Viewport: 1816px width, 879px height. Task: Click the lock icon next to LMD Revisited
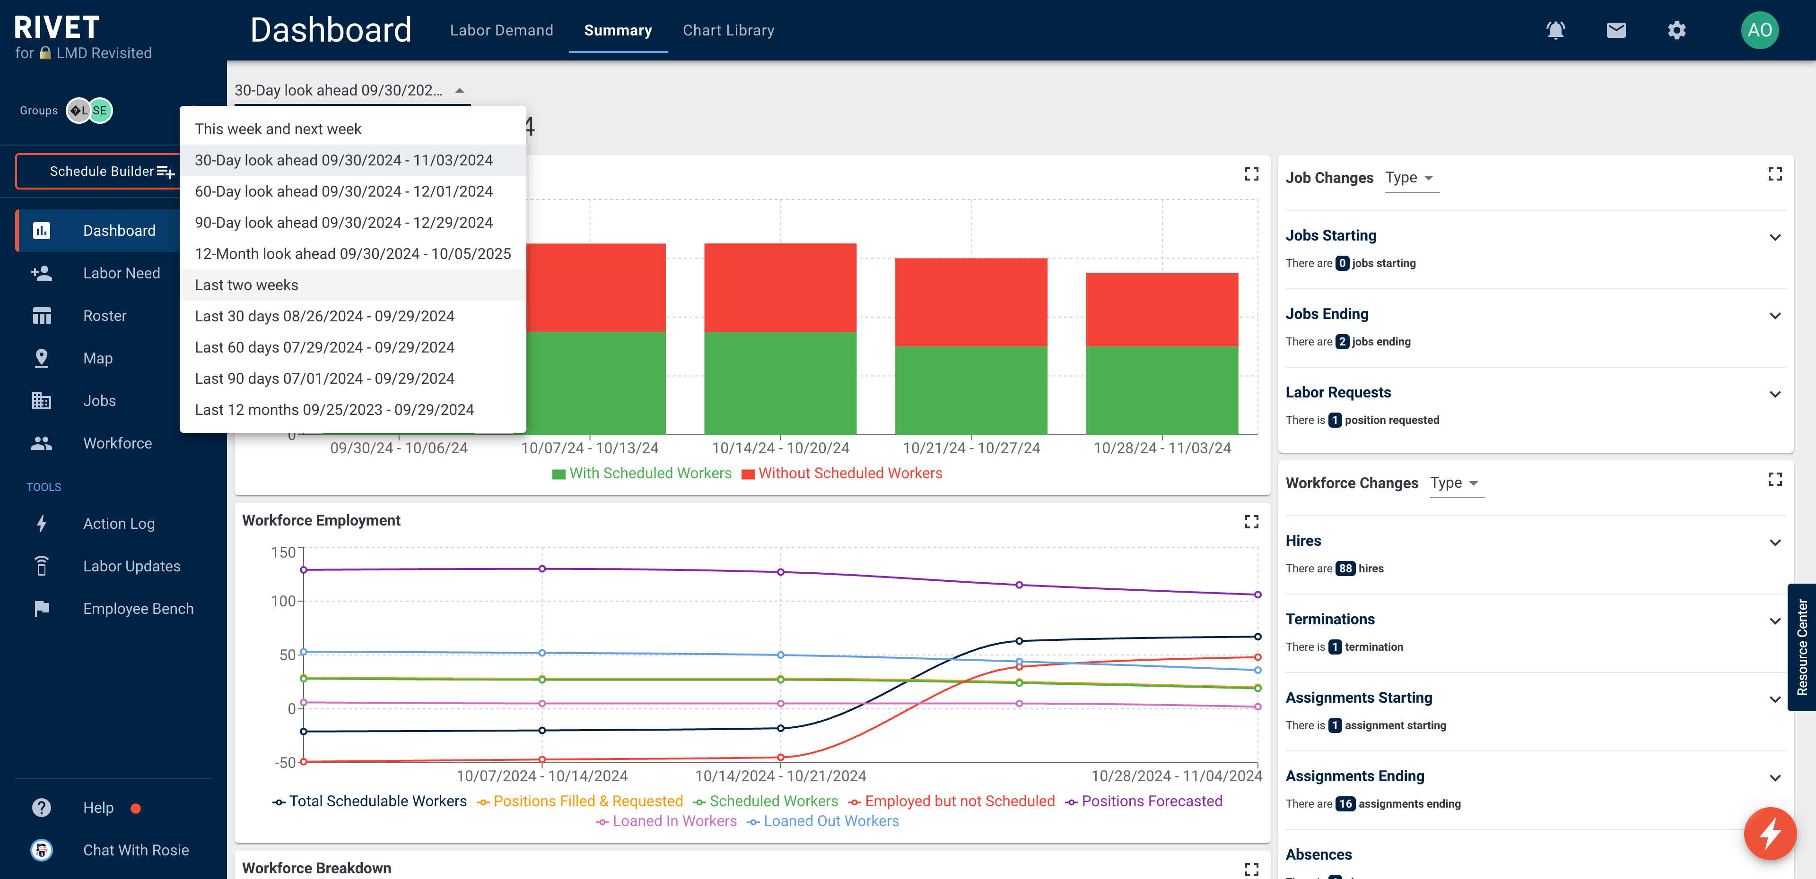pyautogui.click(x=45, y=53)
